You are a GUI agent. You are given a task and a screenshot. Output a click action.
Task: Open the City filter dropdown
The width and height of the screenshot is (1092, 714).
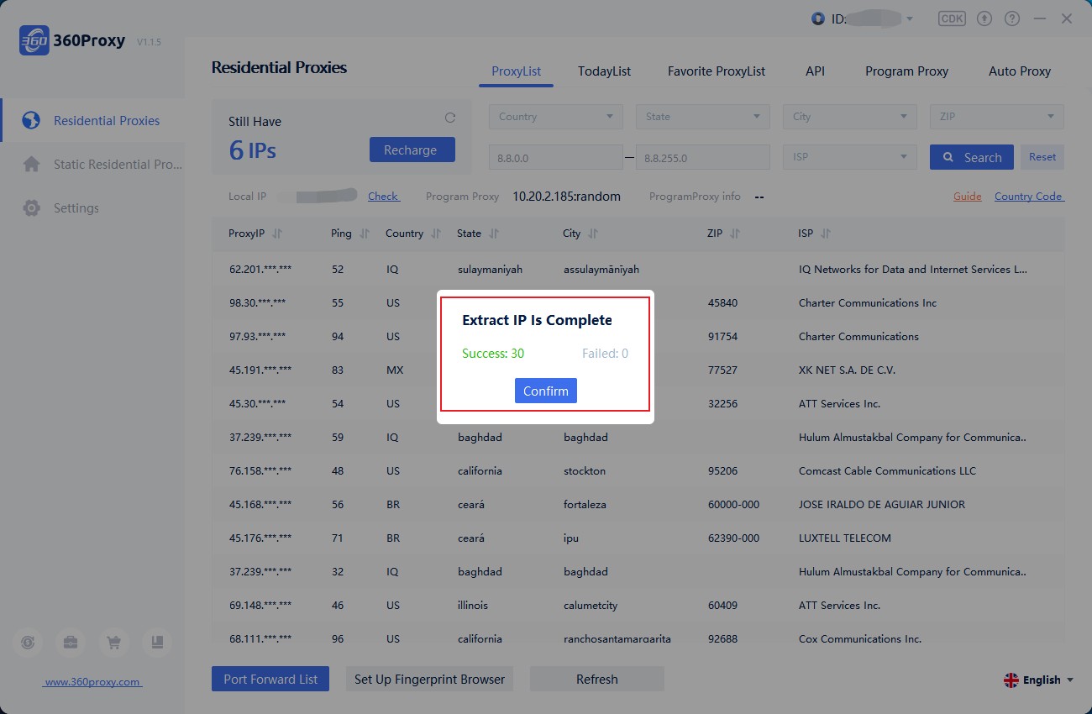click(850, 117)
